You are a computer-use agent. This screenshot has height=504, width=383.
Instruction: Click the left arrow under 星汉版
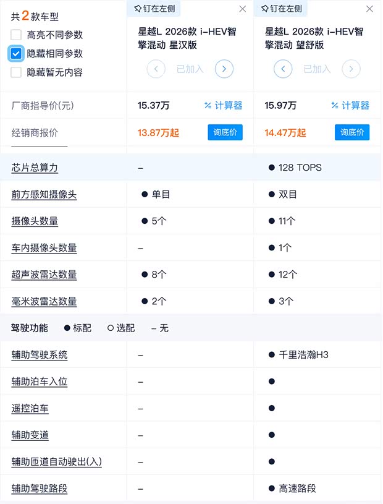pos(156,69)
